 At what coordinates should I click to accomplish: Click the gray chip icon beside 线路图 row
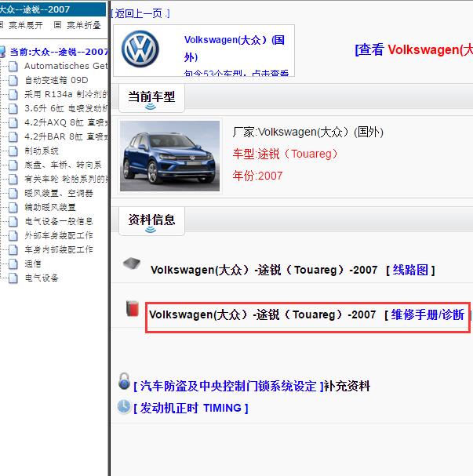click(132, 263)
